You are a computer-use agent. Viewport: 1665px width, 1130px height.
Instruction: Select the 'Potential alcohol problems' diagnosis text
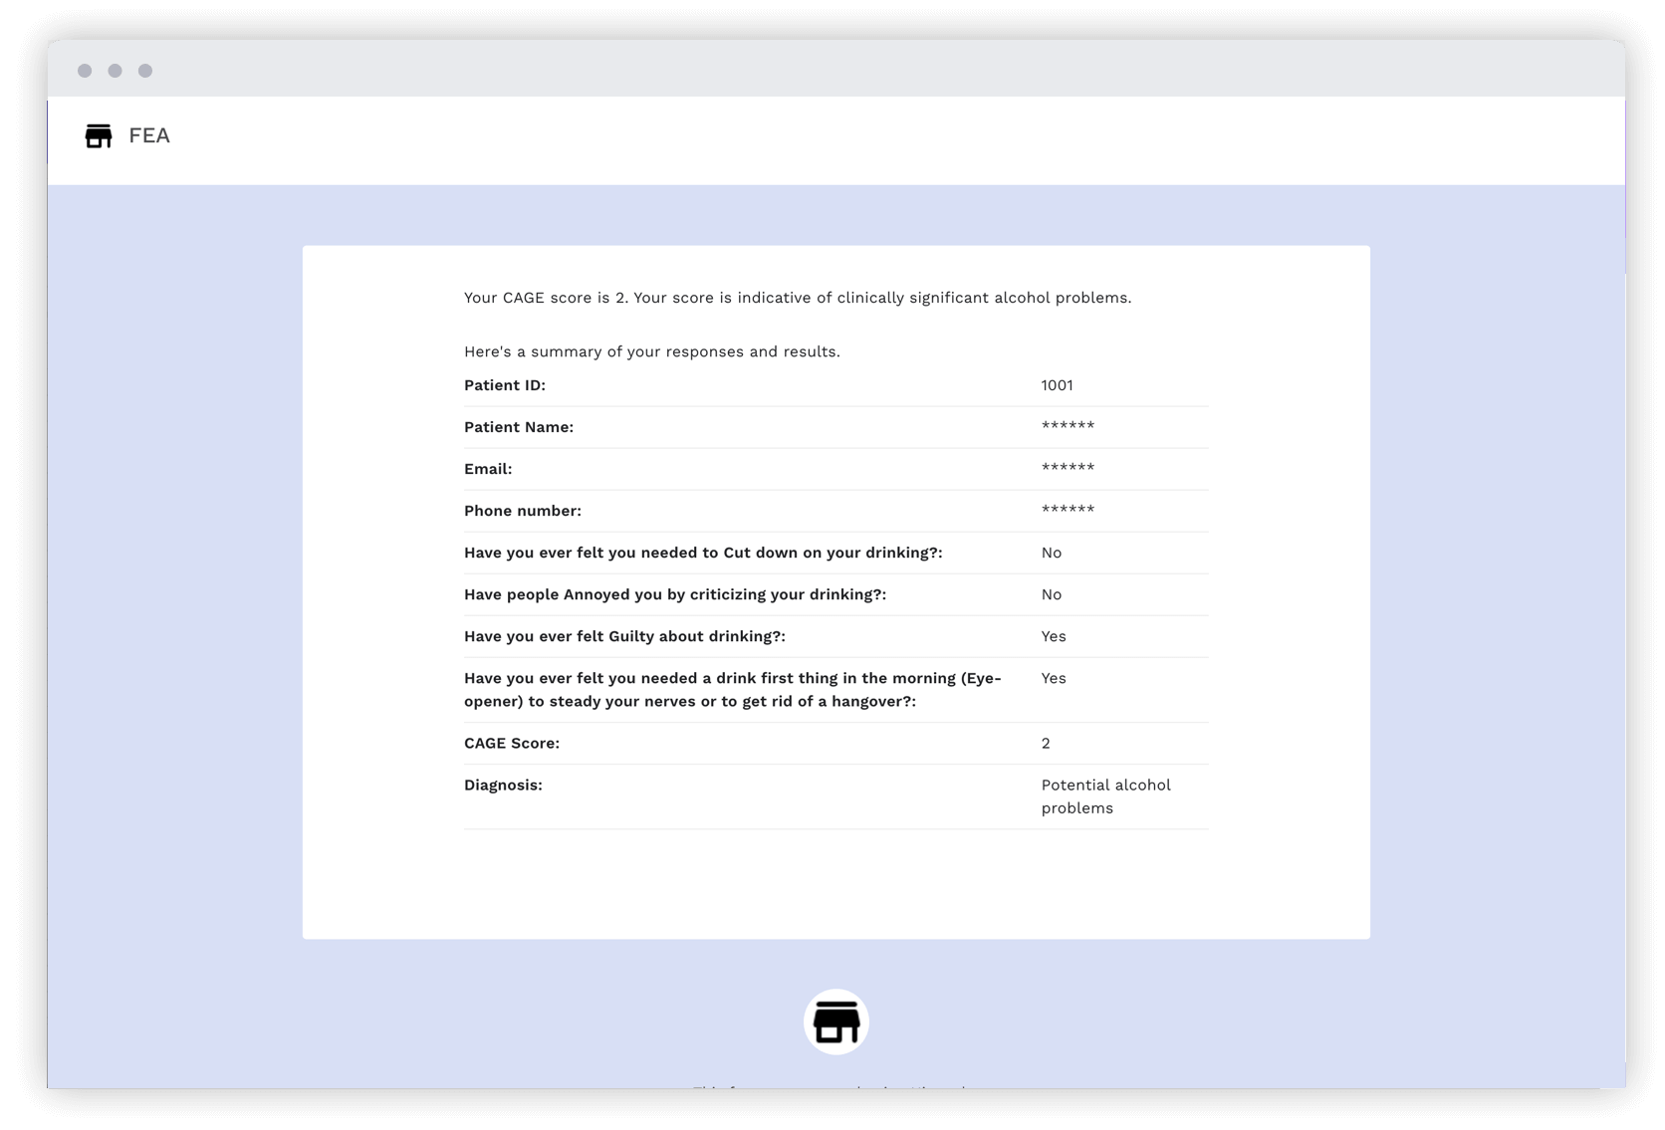click(1105, 796)
